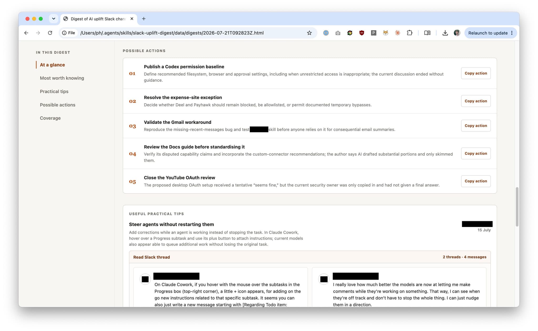Click Relaunch to update button

(x=488, y=33)
